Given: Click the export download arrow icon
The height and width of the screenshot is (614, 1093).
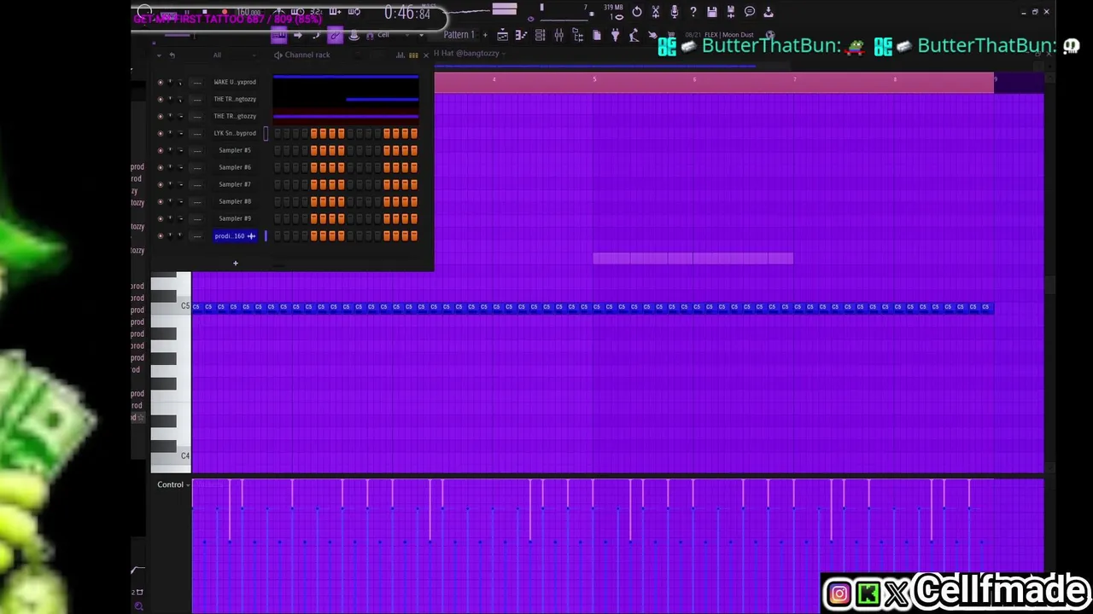Looking at the screenshot, I should (x=769, y=12).
